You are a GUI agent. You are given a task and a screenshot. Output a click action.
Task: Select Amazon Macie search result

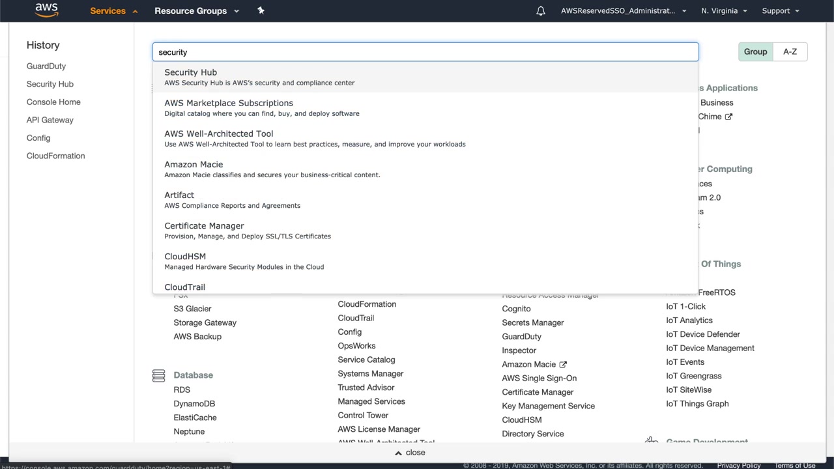tap(425, 169)
